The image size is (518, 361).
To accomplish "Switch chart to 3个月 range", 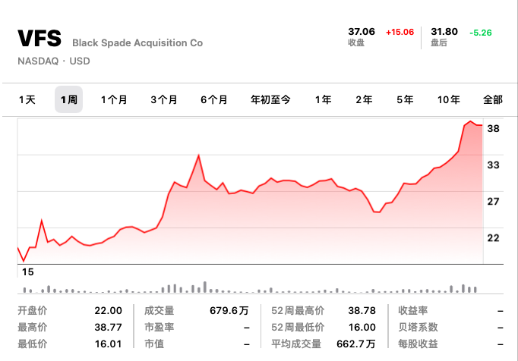I will tap(164, 99).
